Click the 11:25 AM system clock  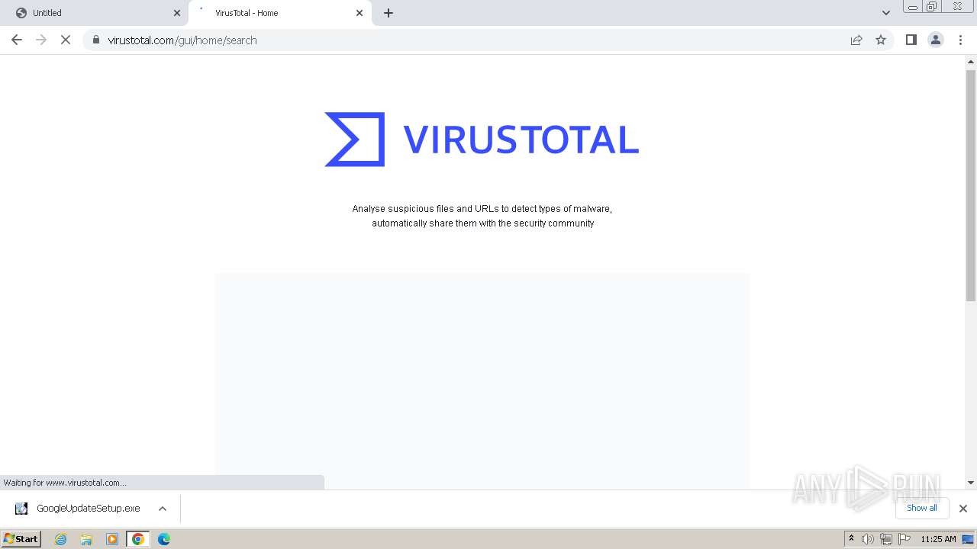[x=938, y=539]
